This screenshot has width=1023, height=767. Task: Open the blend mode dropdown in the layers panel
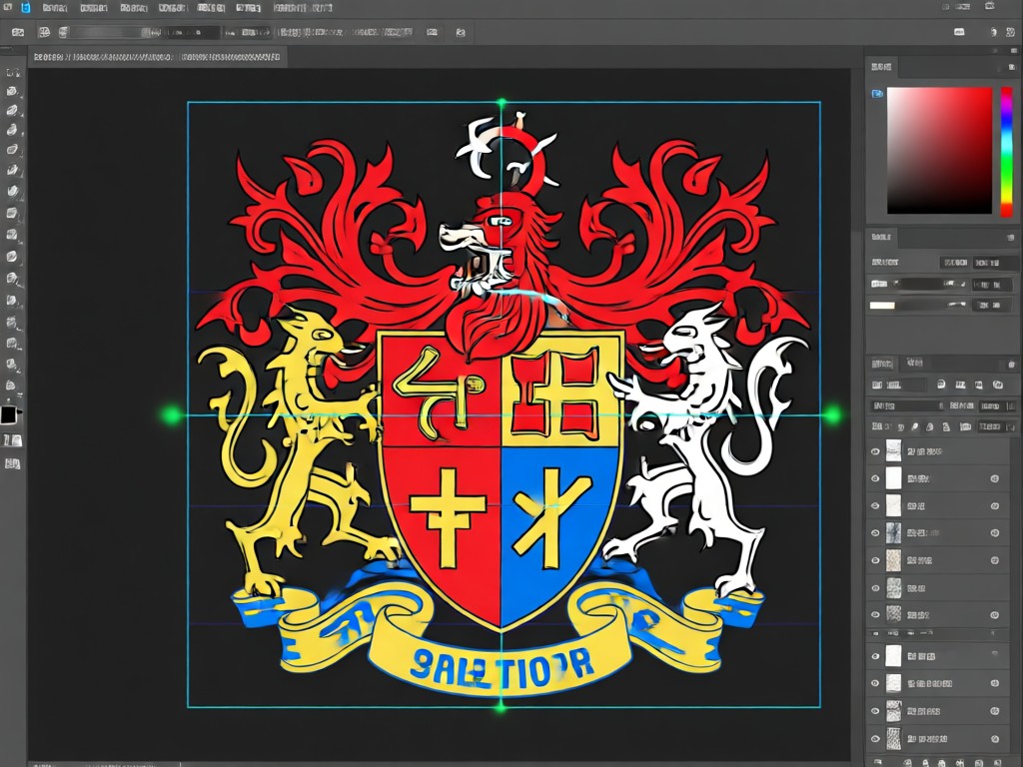907,405
